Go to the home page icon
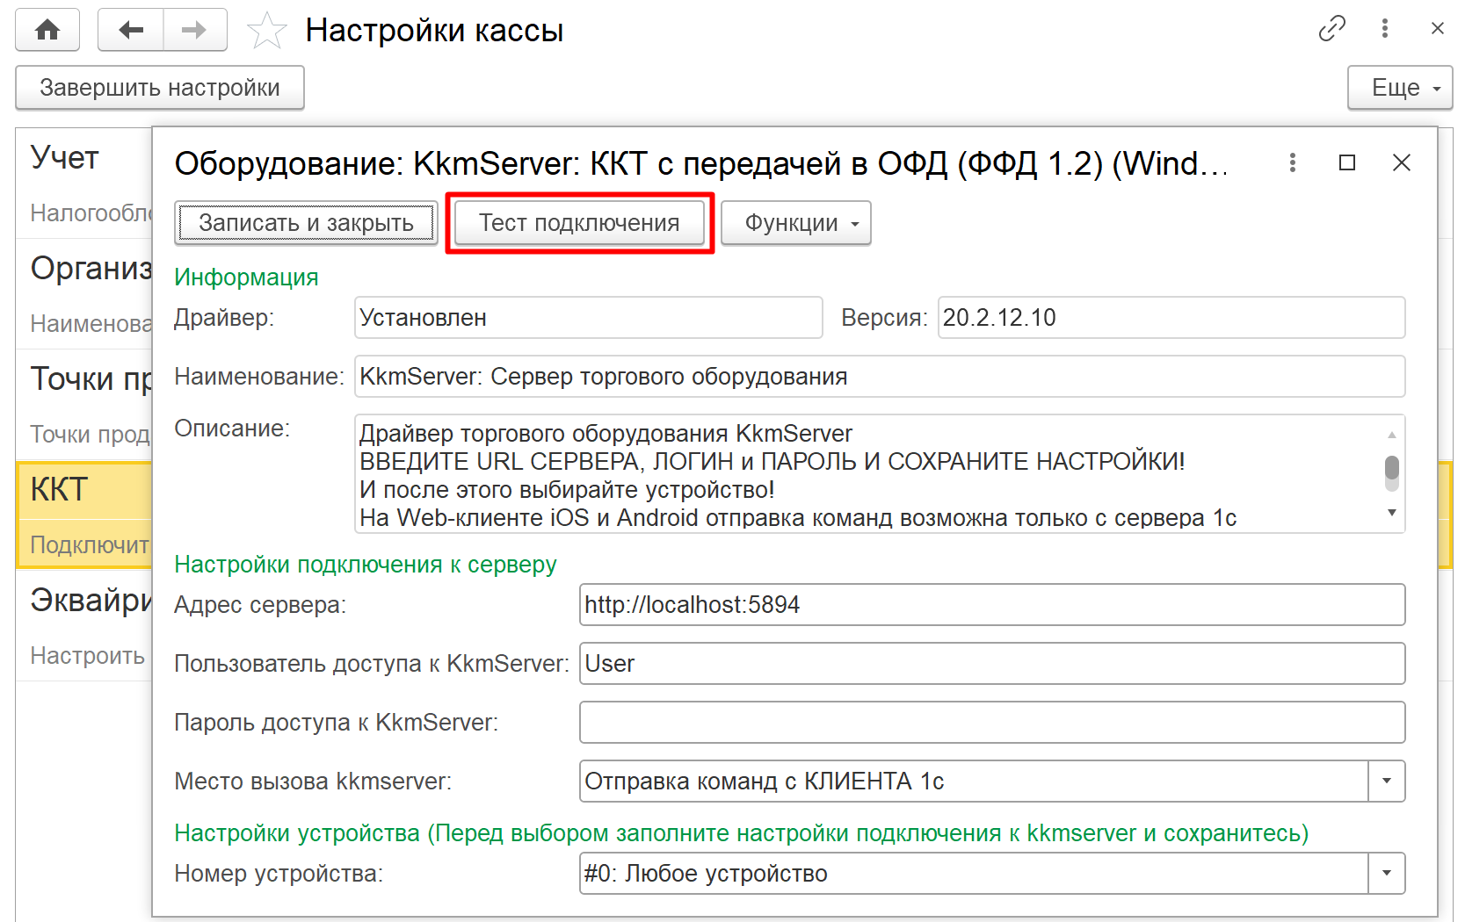Viewport: 1465px width, 922px height. pos(47,30)
